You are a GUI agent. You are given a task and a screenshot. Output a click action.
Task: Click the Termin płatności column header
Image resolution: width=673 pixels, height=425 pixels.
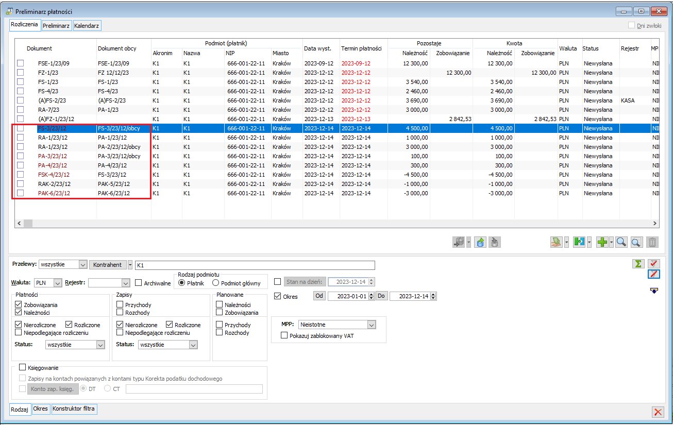[361, 48]
